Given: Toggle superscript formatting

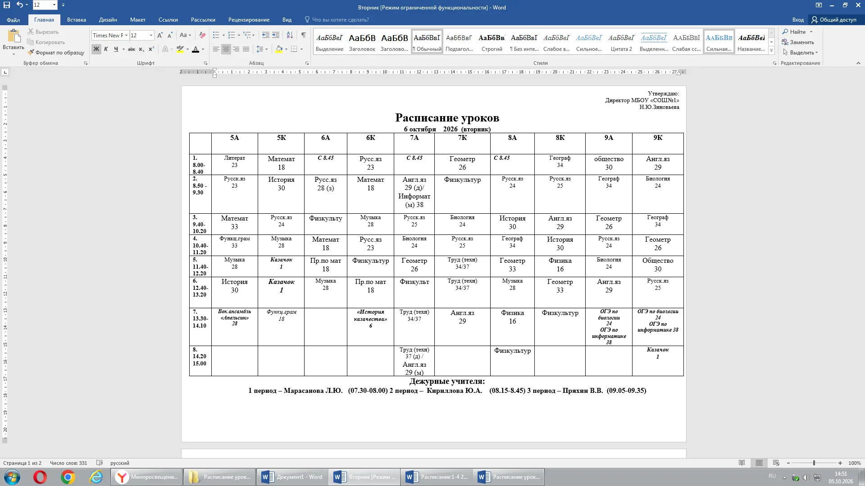Looking at the screenshot, I should point(151,49).
